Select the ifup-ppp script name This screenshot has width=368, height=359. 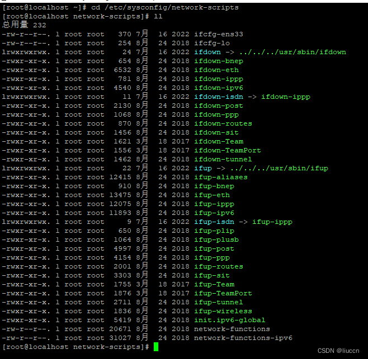[x=212, y=257]
